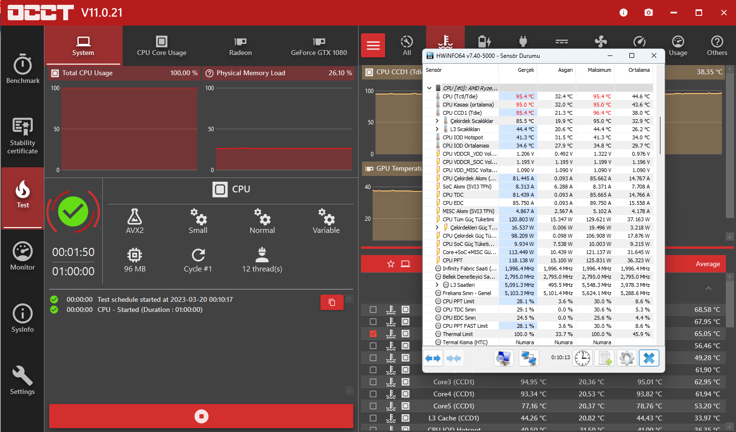Image resolution: width=736 pixels, height=432 pixels.
Task: Select the Variable load type
Action: coord(326,221)
